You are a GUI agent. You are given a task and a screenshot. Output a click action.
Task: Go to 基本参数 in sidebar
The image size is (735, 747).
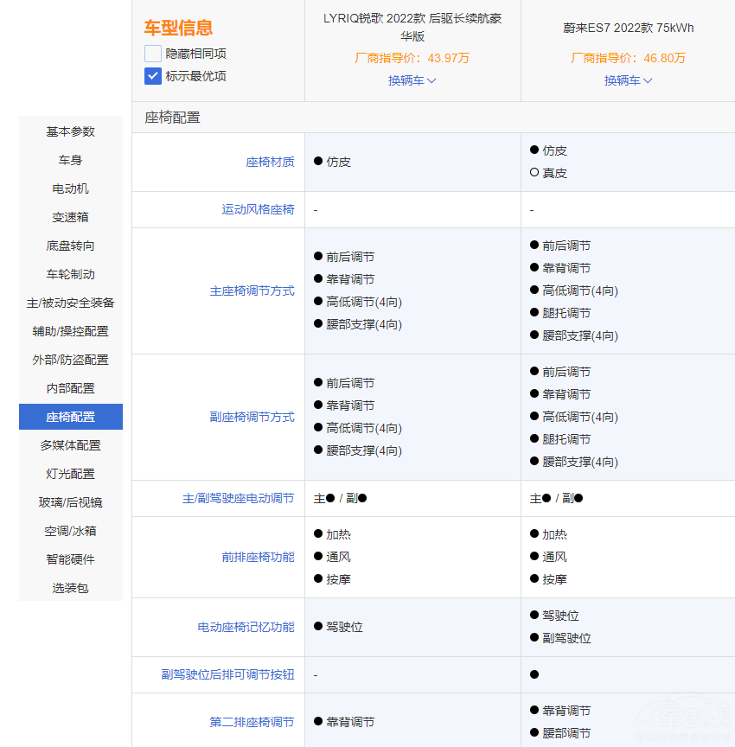click(x=71, y=131)
